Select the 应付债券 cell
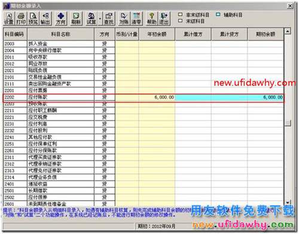299x234 pixels. click(x=61, y=198)
